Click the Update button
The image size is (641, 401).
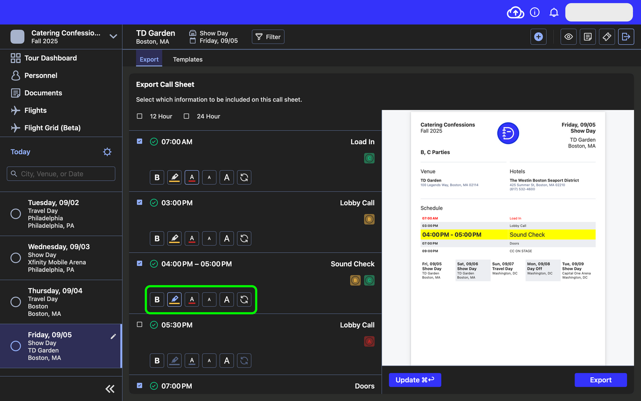[x=415, y=380]
